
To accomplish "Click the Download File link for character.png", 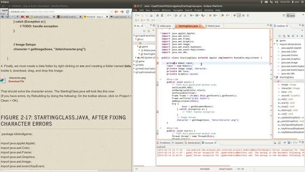I will tap(16, 81).
